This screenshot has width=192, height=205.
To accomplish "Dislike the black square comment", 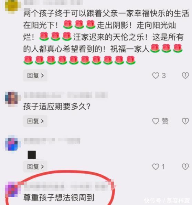I will coord(185,167).
